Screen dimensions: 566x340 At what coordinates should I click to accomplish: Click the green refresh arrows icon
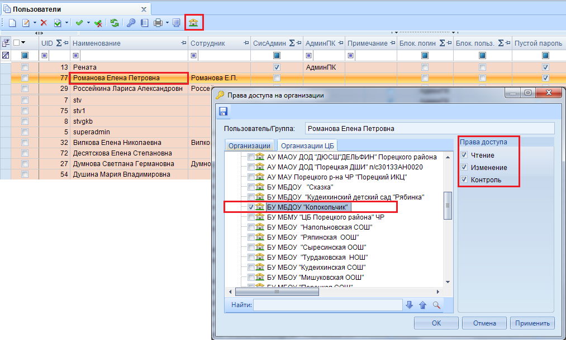[115, 23]
